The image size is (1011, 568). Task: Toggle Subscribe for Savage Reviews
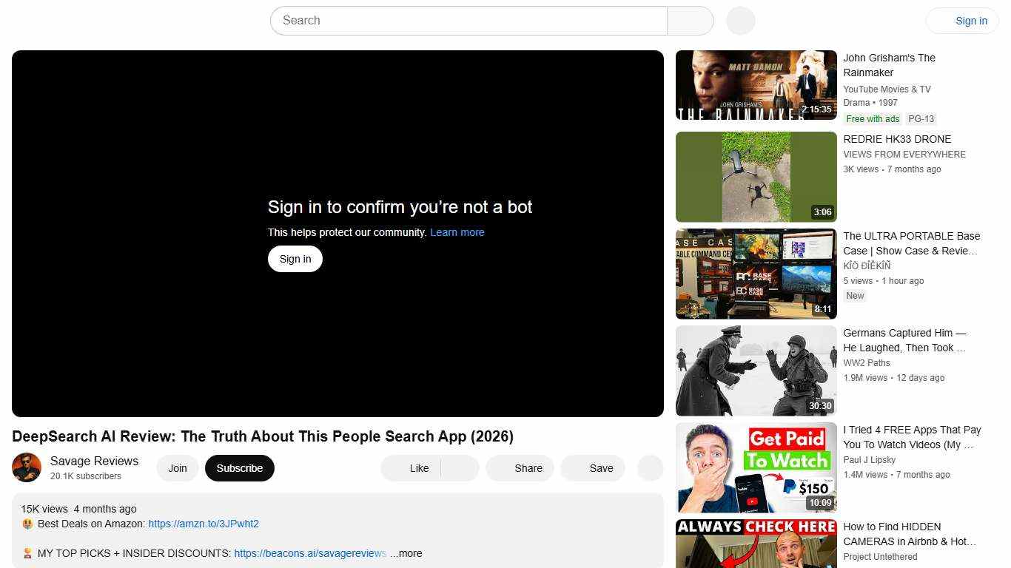[x=239, y=467]
